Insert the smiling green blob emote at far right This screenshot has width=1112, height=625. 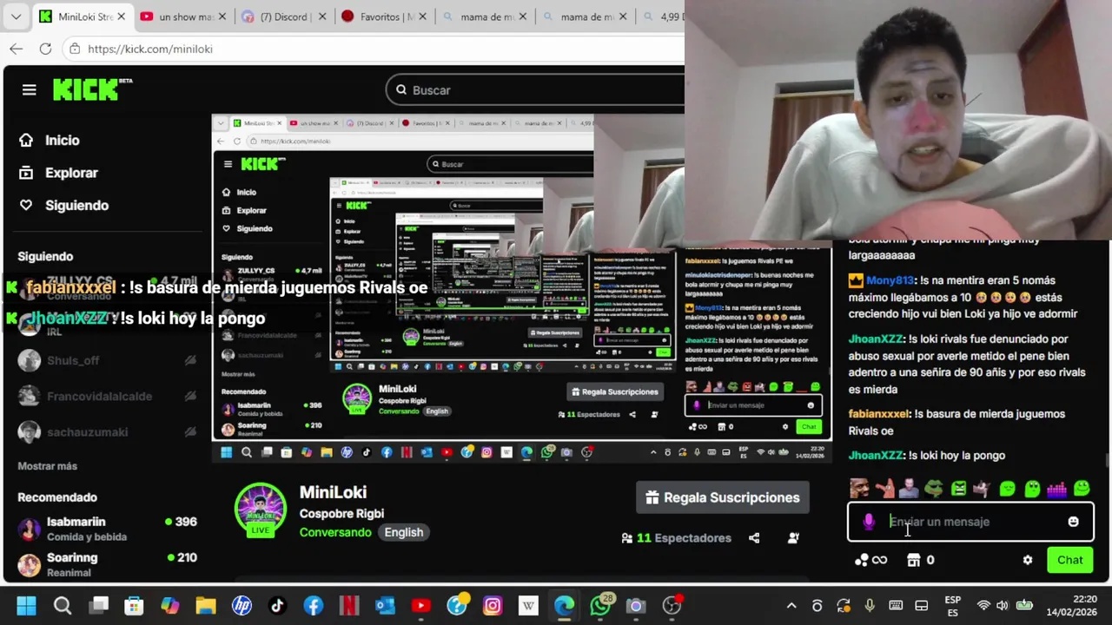pyautogui.click(x=1082, y=489)
